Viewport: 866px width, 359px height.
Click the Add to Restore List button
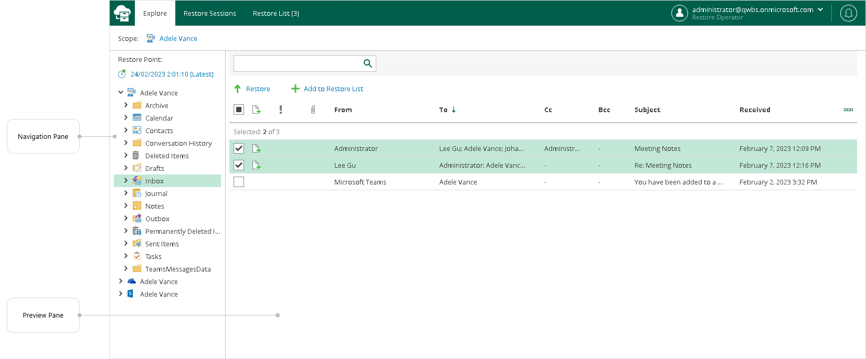click(328, 89)
